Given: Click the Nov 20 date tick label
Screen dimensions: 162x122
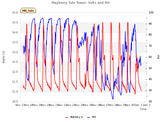Looking at the screenshot, I should click(46, 105).
